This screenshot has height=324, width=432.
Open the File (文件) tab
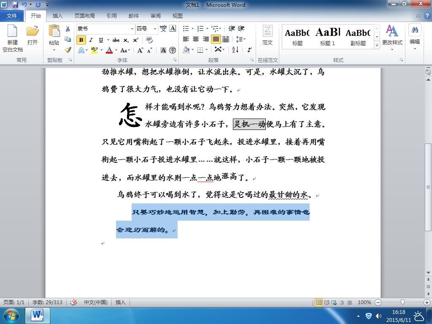(12, 16)
